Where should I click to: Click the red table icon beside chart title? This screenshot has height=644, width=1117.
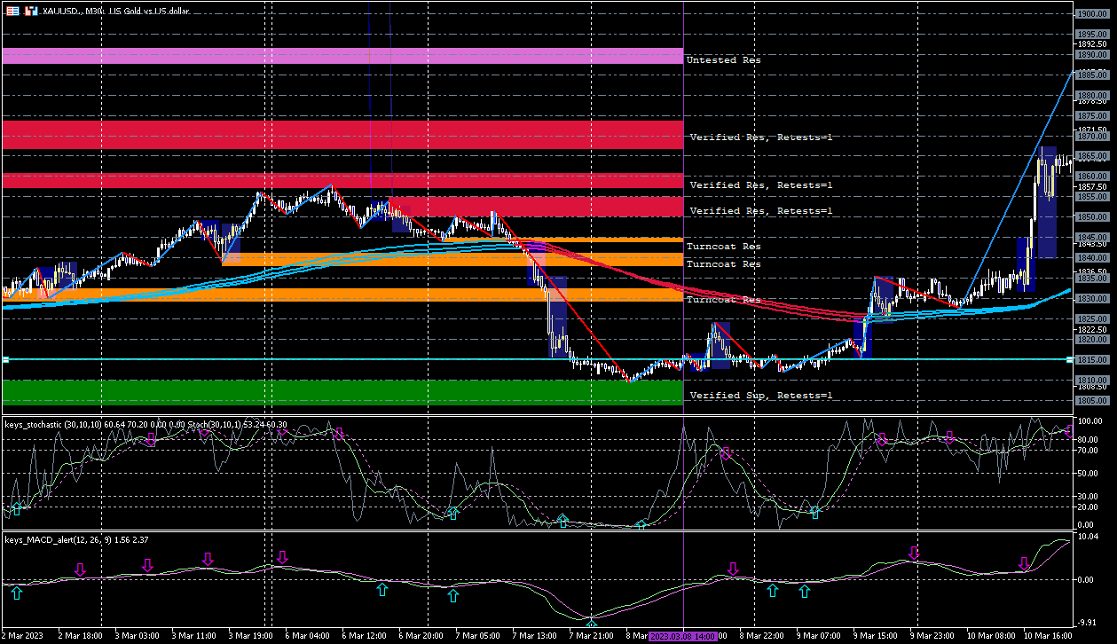tap(12, 12)
